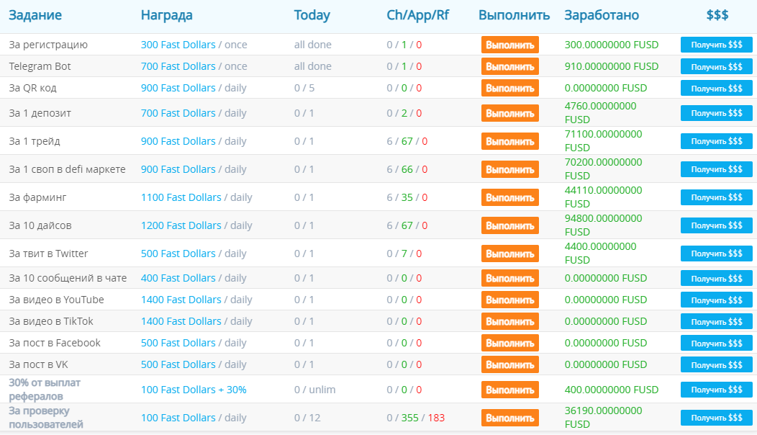Click Получить $$$ for За 10 сообщений в чате
Screen dimensions: 757x435
pos(717,279)
